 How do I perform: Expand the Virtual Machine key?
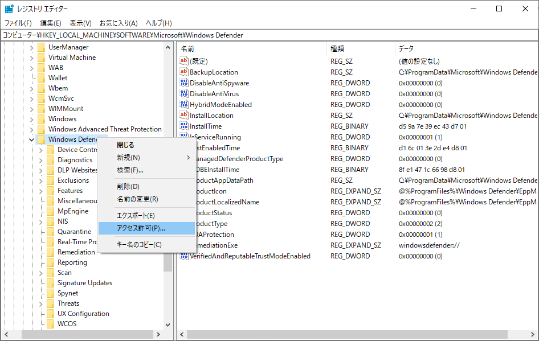32,57
